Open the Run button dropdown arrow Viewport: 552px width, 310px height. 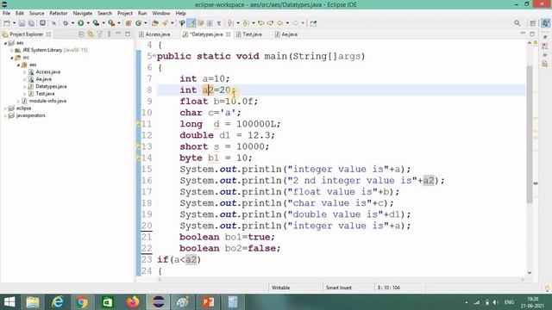[88, 23]
